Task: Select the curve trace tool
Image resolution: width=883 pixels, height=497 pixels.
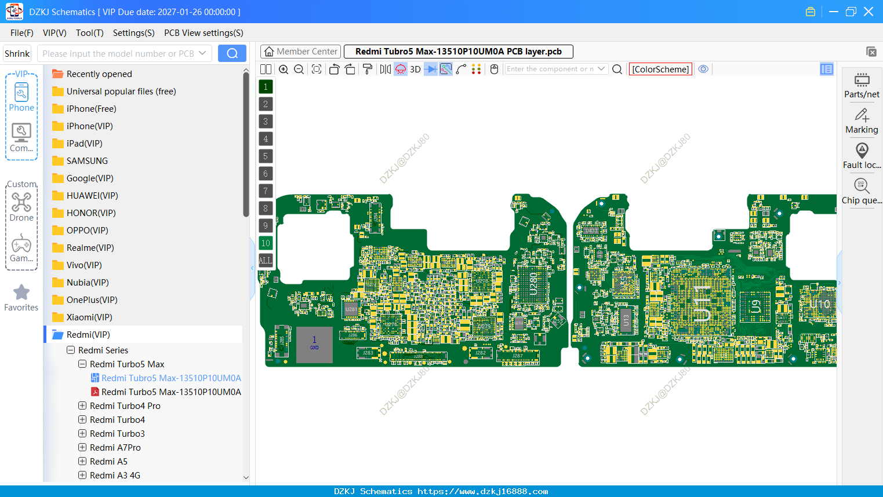Action: pyautogui.click(x=462, y=69)
